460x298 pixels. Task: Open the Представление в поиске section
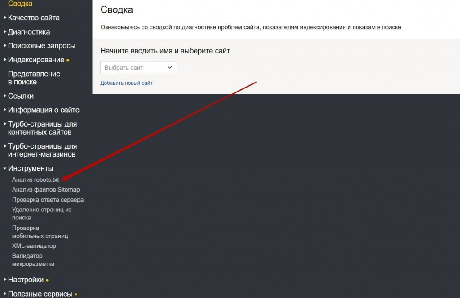pos(33,78)
